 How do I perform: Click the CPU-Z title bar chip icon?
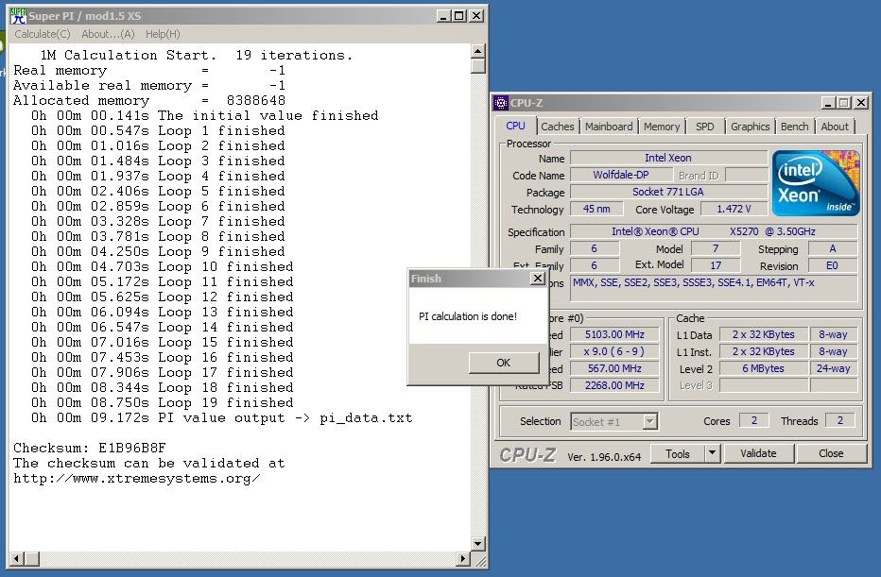click(500, 103)
